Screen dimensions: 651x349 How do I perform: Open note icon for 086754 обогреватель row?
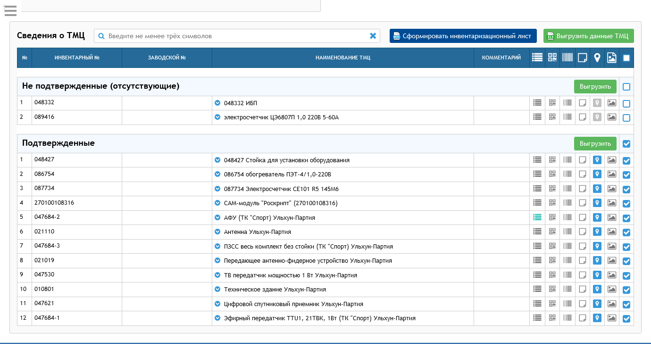coord(583,174)
